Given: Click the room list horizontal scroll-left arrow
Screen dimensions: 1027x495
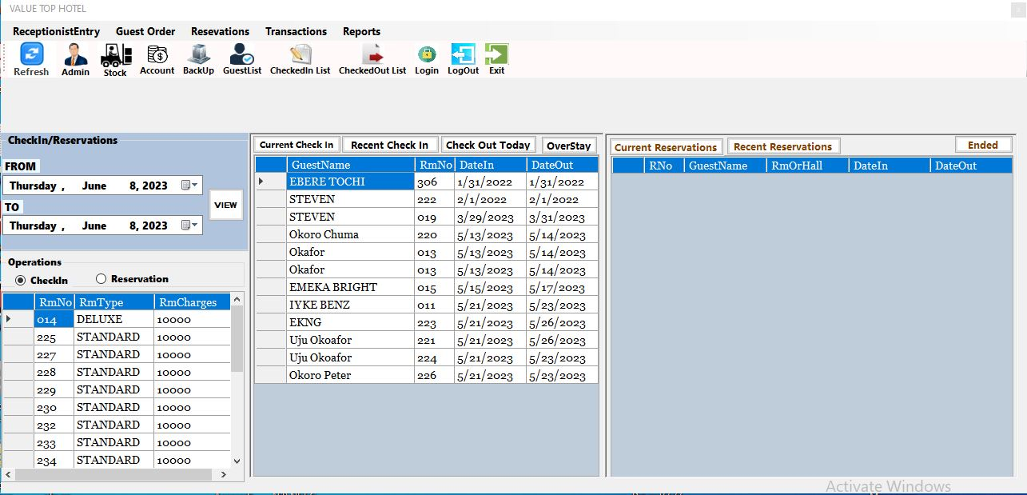Looking at the screenshot, I should click(9, 474).
